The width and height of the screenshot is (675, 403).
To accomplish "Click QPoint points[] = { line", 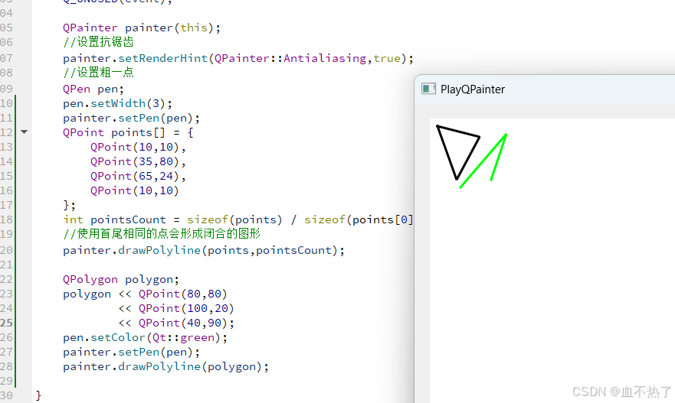I will [128, 132].
